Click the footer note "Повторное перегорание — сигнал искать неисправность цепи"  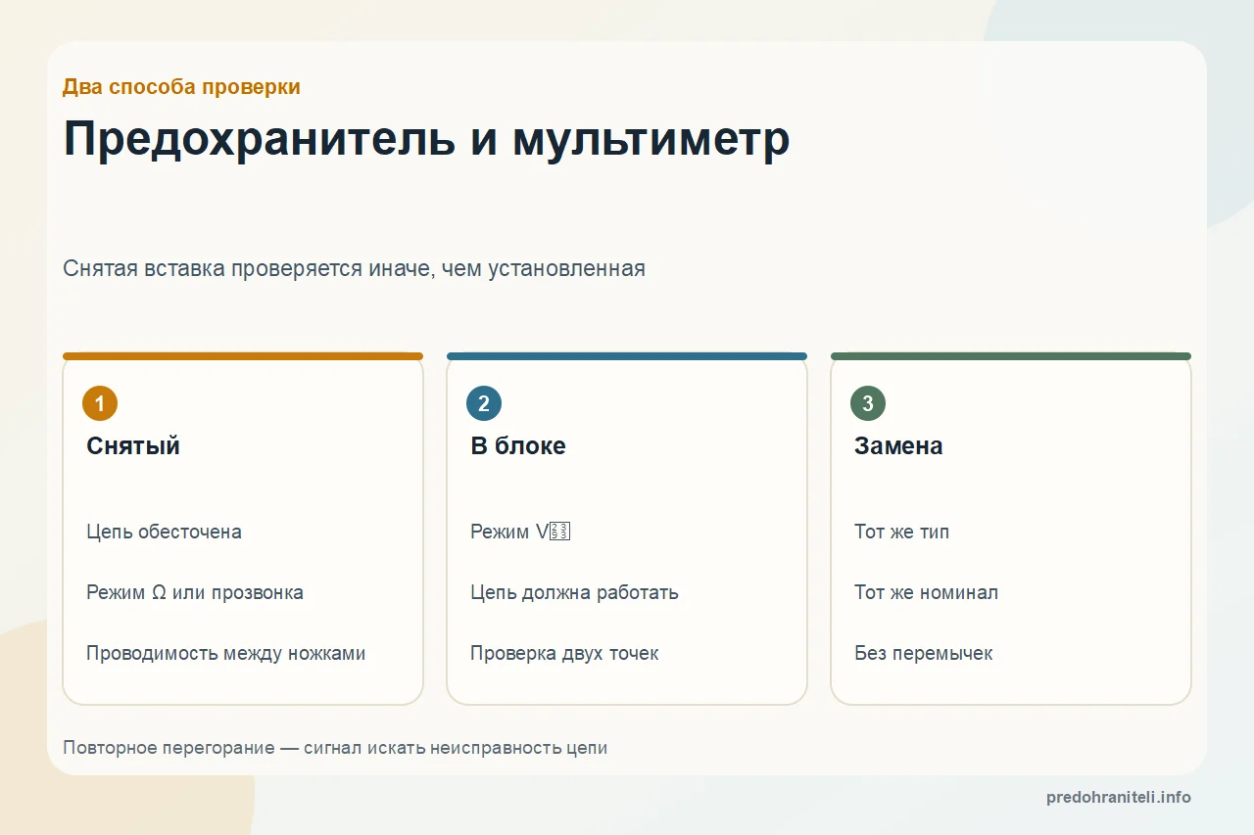[335, 748]
